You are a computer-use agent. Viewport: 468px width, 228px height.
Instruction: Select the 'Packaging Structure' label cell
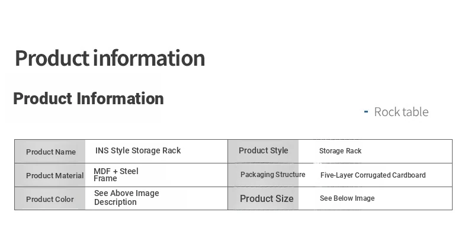(263, 175)
